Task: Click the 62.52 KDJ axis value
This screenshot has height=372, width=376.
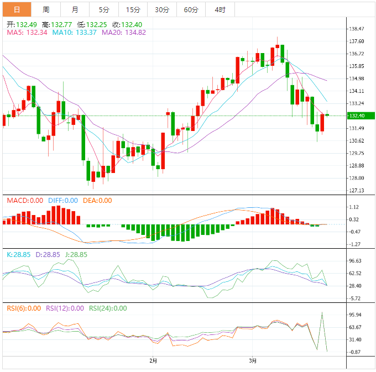Action: (355, 273)
